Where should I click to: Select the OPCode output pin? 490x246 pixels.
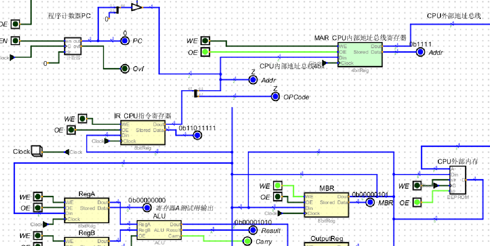click(275, 97)
